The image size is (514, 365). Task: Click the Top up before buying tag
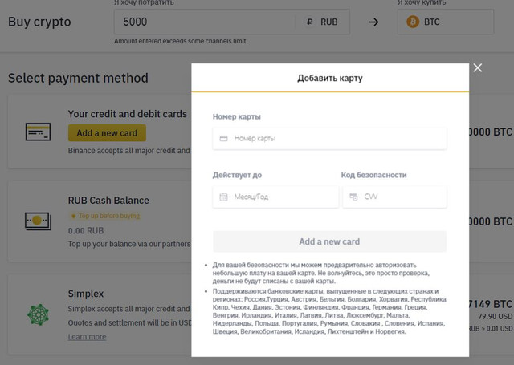pos(105,216)
